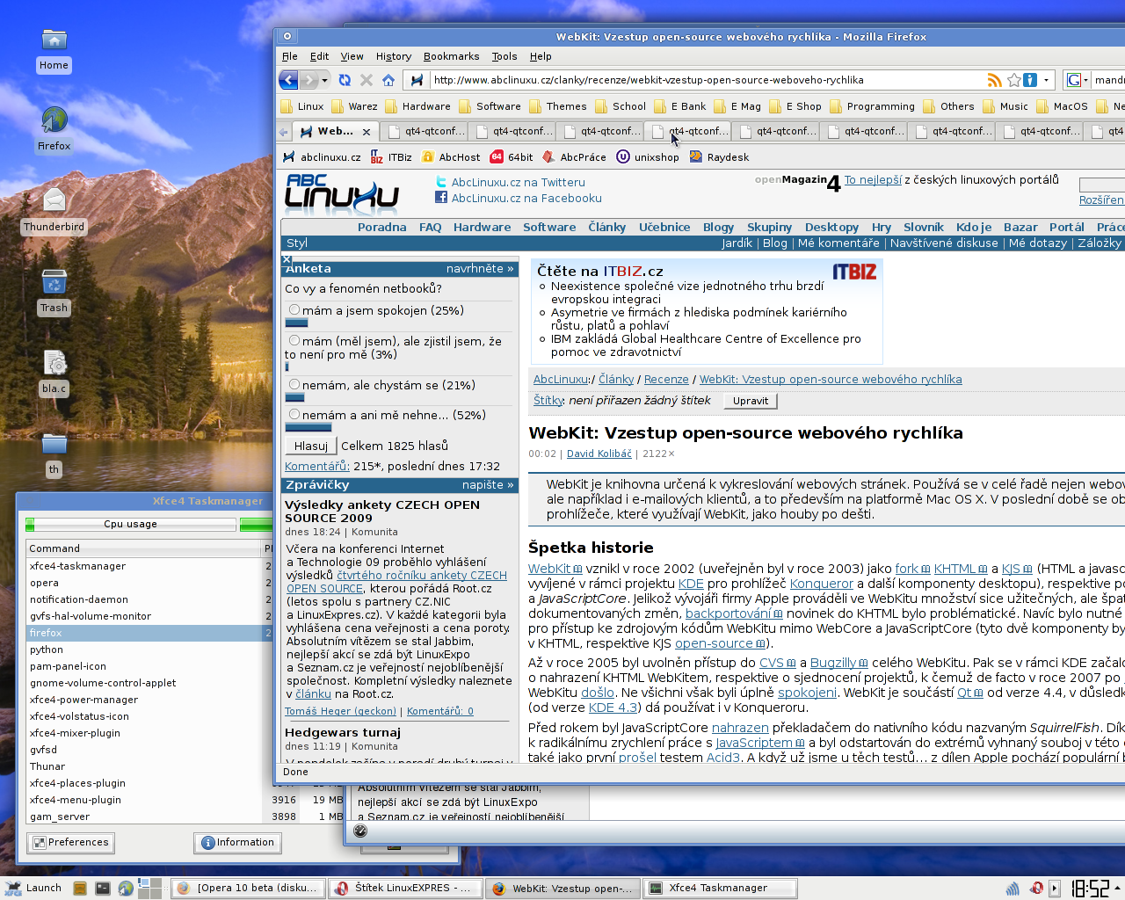
Task: Open unixshop bookmark in toolbar
Action: (648, 157)
